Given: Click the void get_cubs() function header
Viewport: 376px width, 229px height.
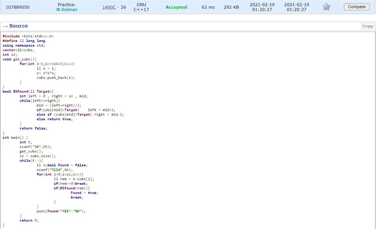Looking at the screenshot, I should coord(19,59).
